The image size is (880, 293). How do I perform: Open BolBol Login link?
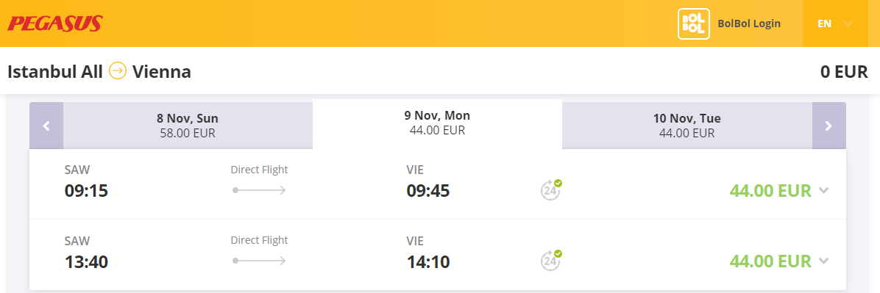(749, 23)
